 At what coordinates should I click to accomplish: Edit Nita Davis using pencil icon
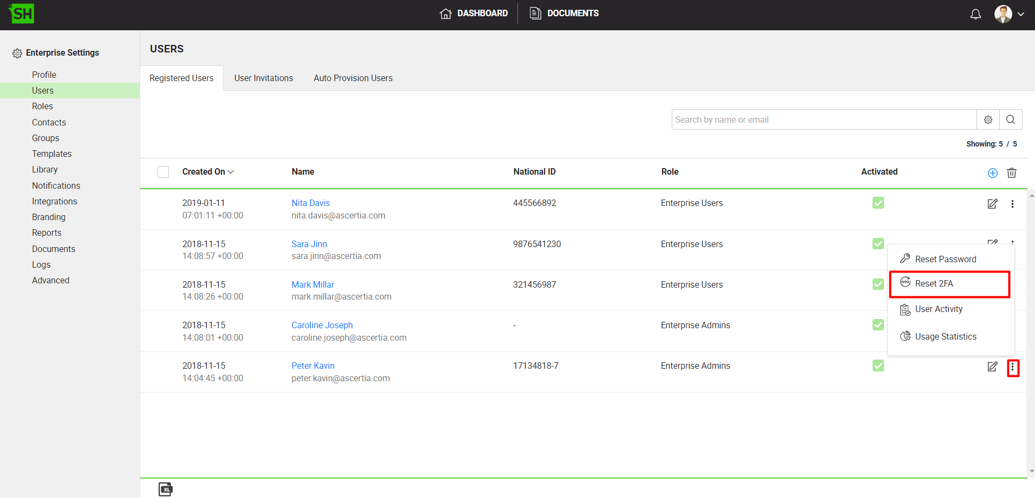(992, 204)
